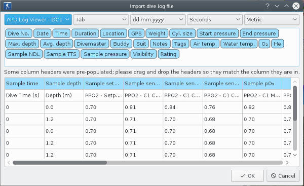Click the left arrow of horizontal scrollbar
The height and width of the screenshot is (186, 304).
[x=9, y=163]
